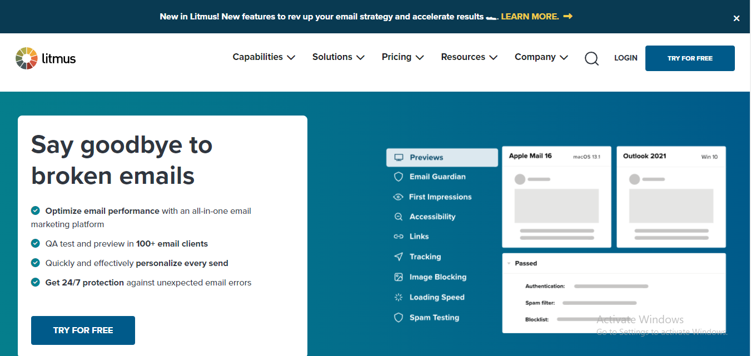The width and height of the screenshot is (751, 356).
Task: Click the 'Passed' label
Action: 526,264
